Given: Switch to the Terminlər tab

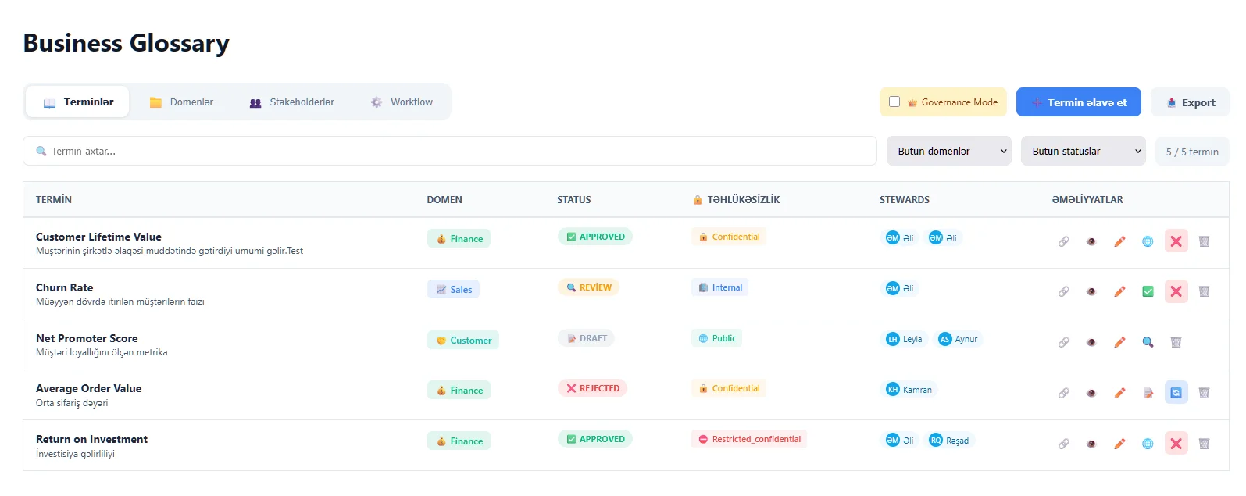Looking at the screenshot, I should point(77,102).
